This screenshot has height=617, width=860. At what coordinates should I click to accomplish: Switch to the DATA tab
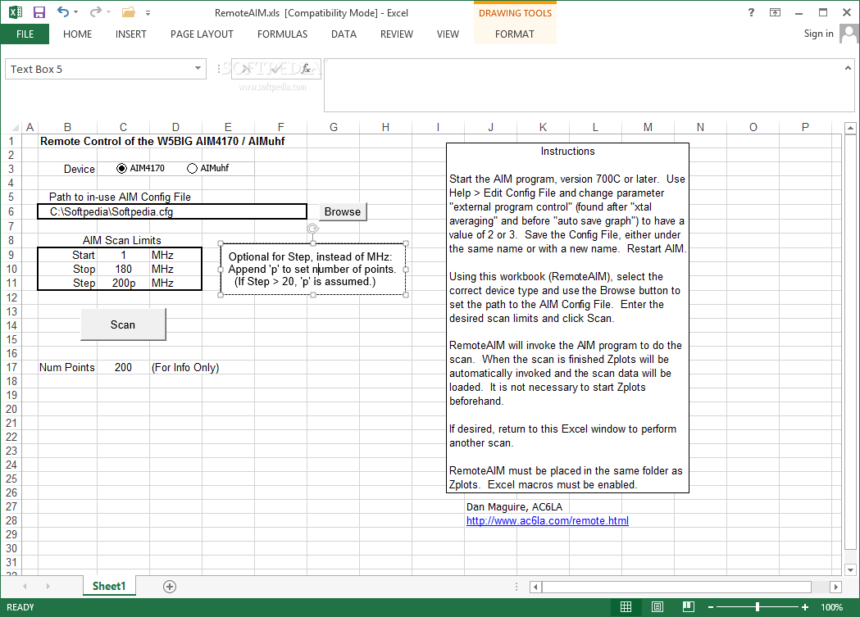344,34
